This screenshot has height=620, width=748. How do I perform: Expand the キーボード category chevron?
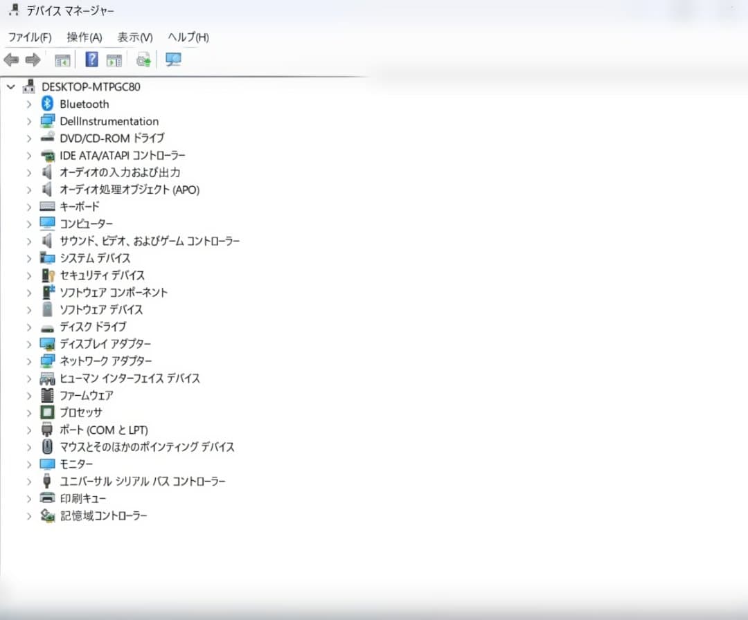tap(29, 207)
